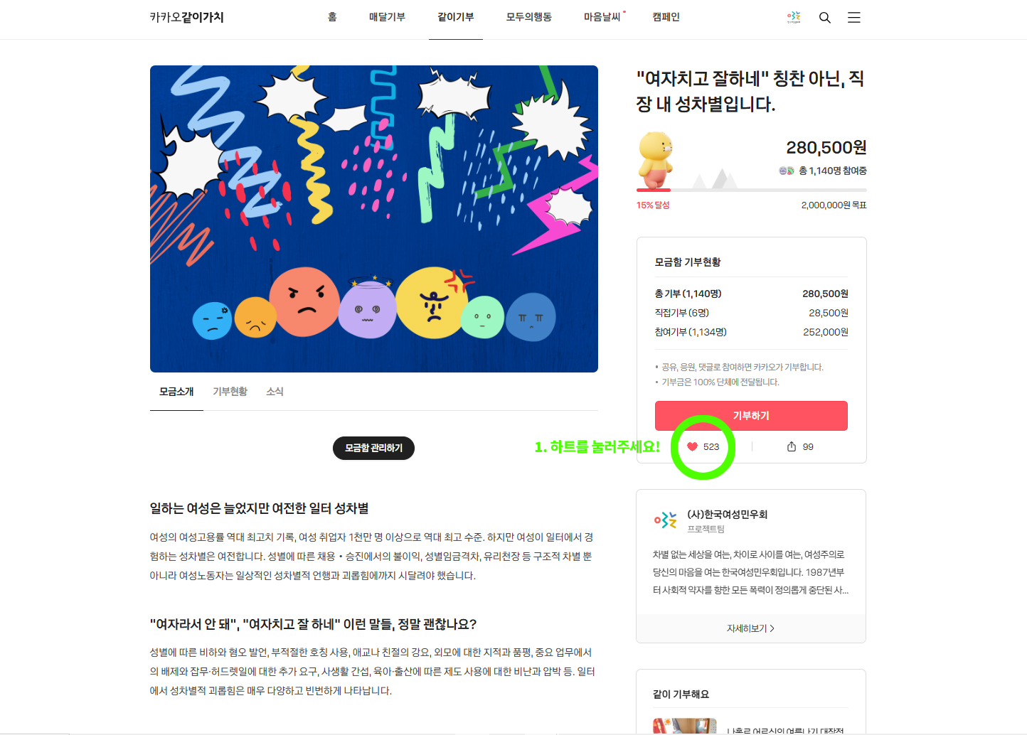Click the Ryan character on progress bar

655,159
